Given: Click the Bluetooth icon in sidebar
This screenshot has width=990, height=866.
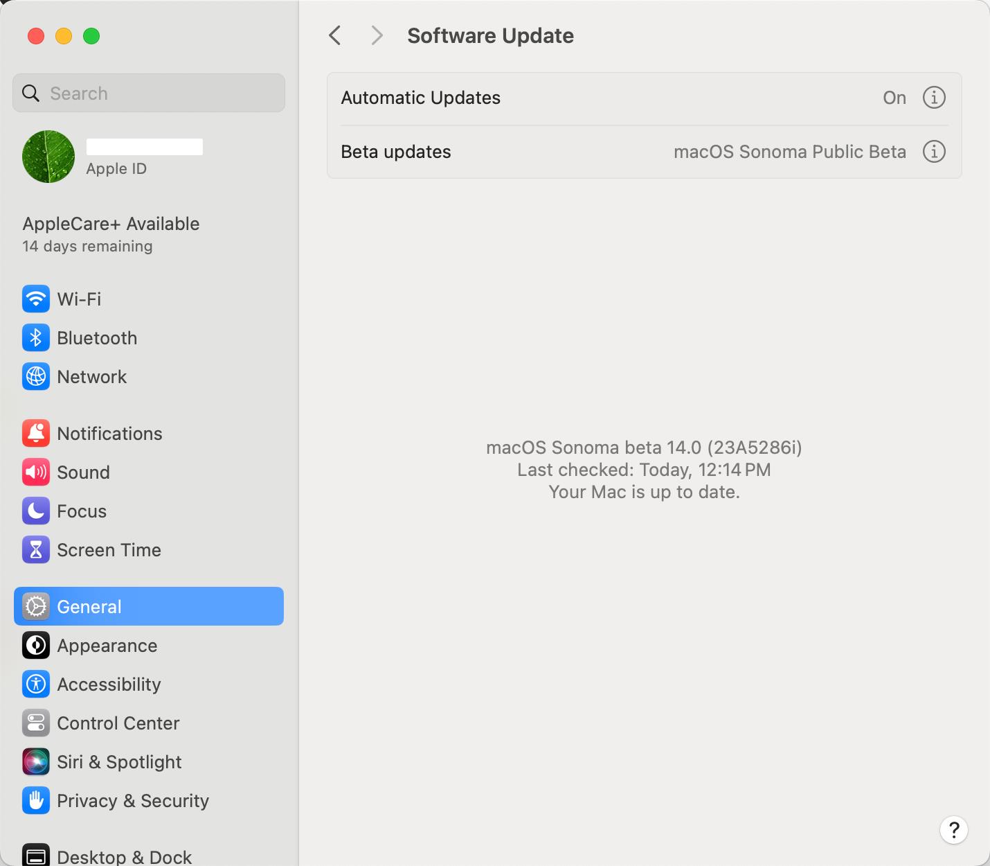Looking at the screenshot, I should click(x=36, y=338).
